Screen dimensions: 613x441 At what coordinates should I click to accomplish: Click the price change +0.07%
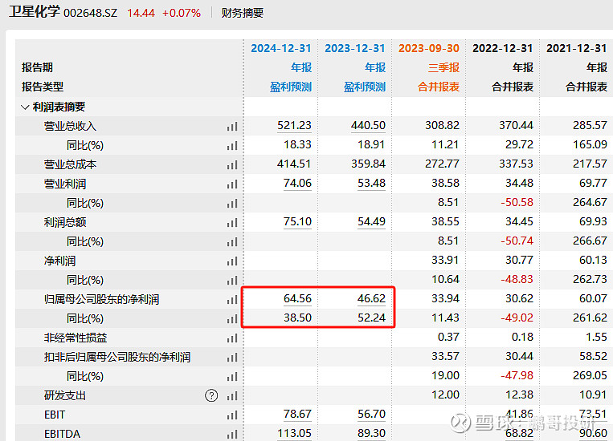[x=182, y=13]
